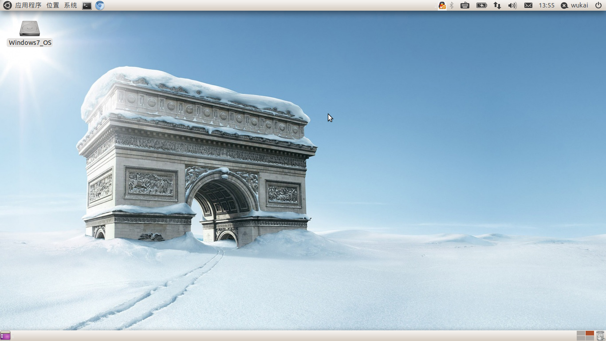The width and height of the screenshot is (606, 341).
Task: Open the power session menu icon
Action: pos(598,5)
